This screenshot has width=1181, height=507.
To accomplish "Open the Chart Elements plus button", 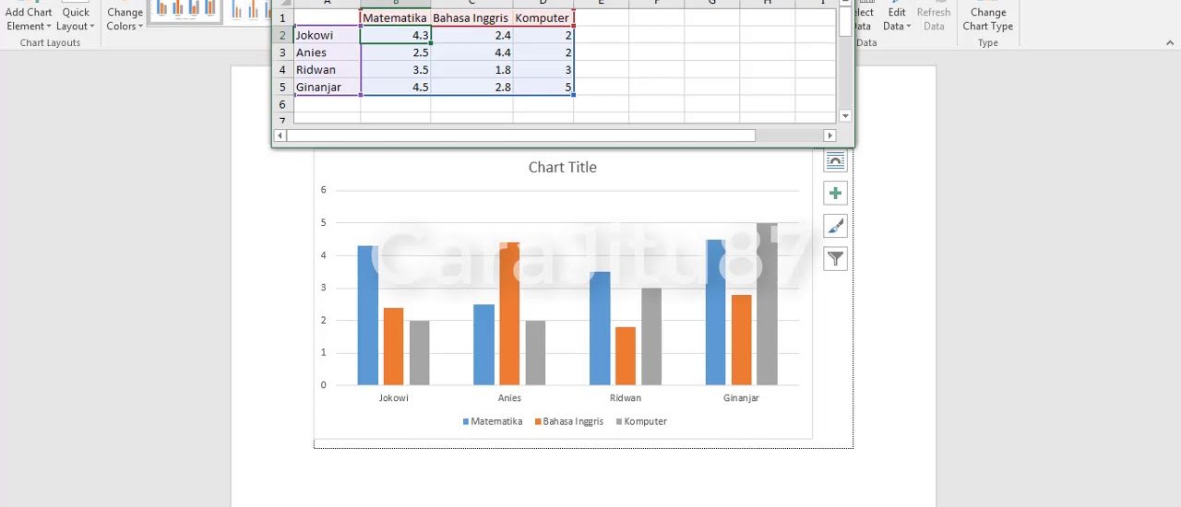I will (835, 194).
